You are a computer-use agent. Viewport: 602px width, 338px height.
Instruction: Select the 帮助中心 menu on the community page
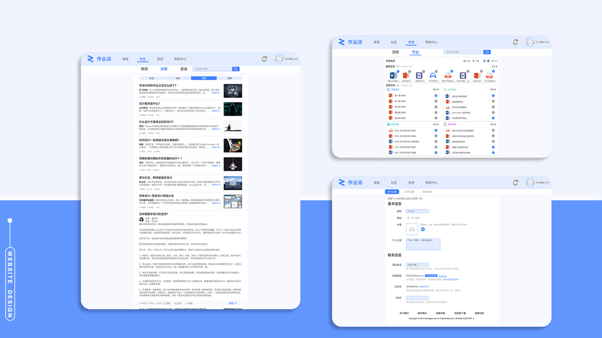click(180, 59)
